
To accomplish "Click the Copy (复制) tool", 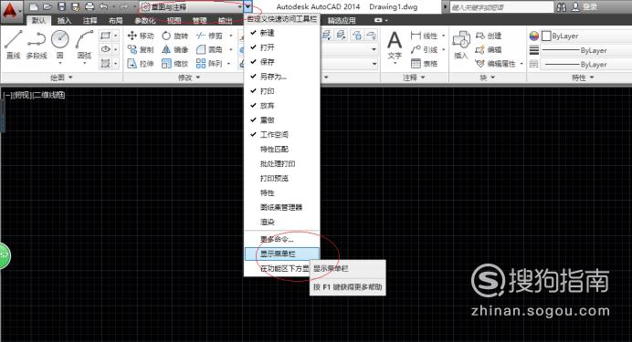I will click(141, 49).
